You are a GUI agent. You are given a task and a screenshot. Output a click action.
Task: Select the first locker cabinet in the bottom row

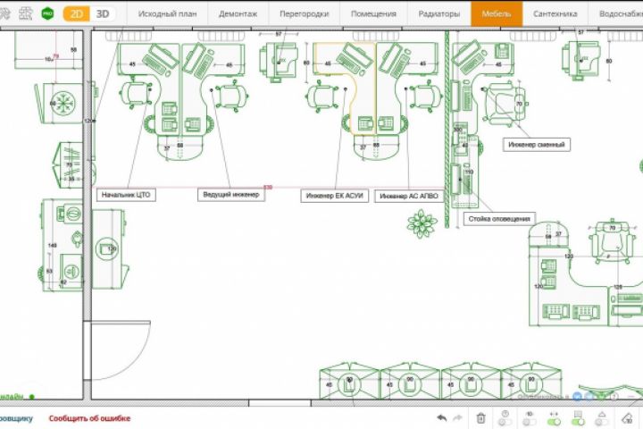tap(349, 382)
